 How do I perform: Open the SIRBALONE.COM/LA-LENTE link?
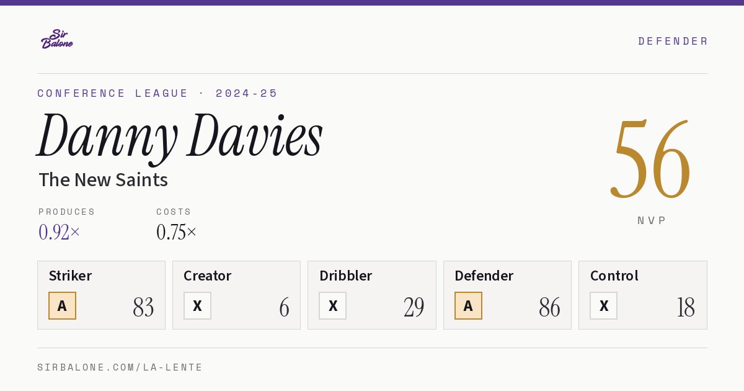(x=120, y=367)
